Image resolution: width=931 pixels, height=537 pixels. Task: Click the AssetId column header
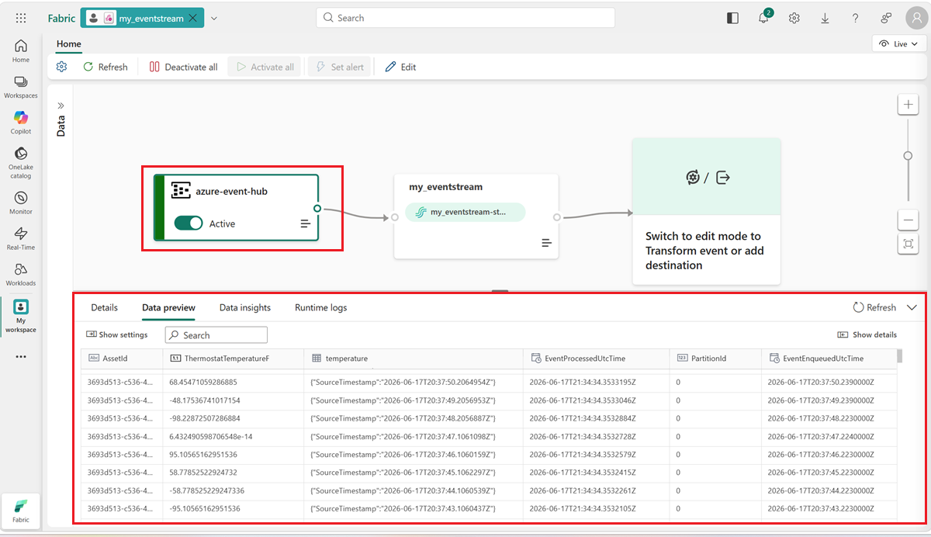pos(122,359)
